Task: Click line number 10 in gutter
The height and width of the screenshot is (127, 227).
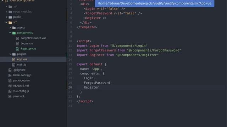Action: coord(70,41)
